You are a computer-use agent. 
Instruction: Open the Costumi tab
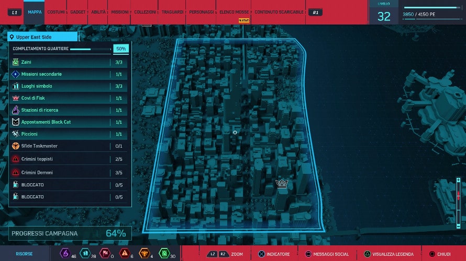pyautogui.click(x=56, y=12)
